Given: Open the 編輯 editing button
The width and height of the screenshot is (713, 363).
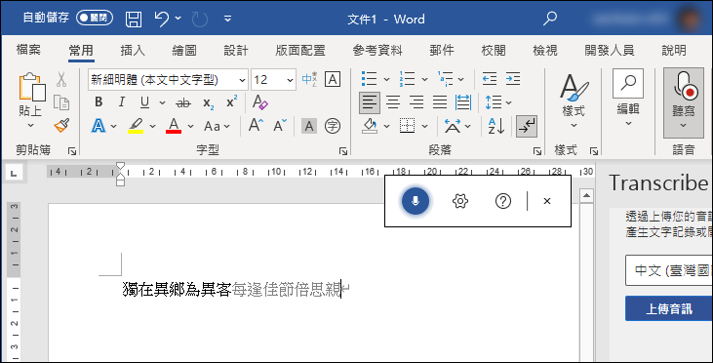Looking at the screenshot, I should point(628,99).
